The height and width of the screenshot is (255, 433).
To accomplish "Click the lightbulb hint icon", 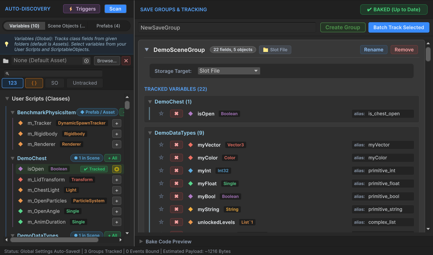I will pyautogui.click(x=6, y=44).
